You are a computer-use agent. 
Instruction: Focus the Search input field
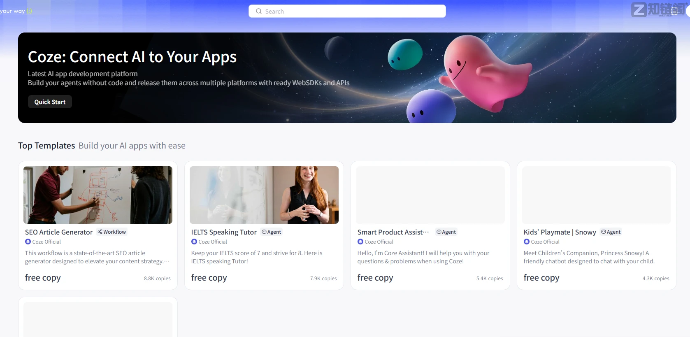pyautogui.click(x=347, y=11)
